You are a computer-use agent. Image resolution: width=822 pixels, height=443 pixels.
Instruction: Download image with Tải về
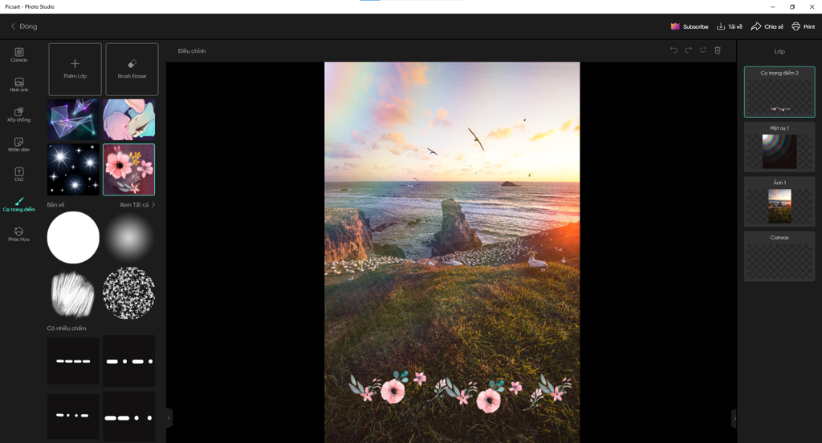729,26
